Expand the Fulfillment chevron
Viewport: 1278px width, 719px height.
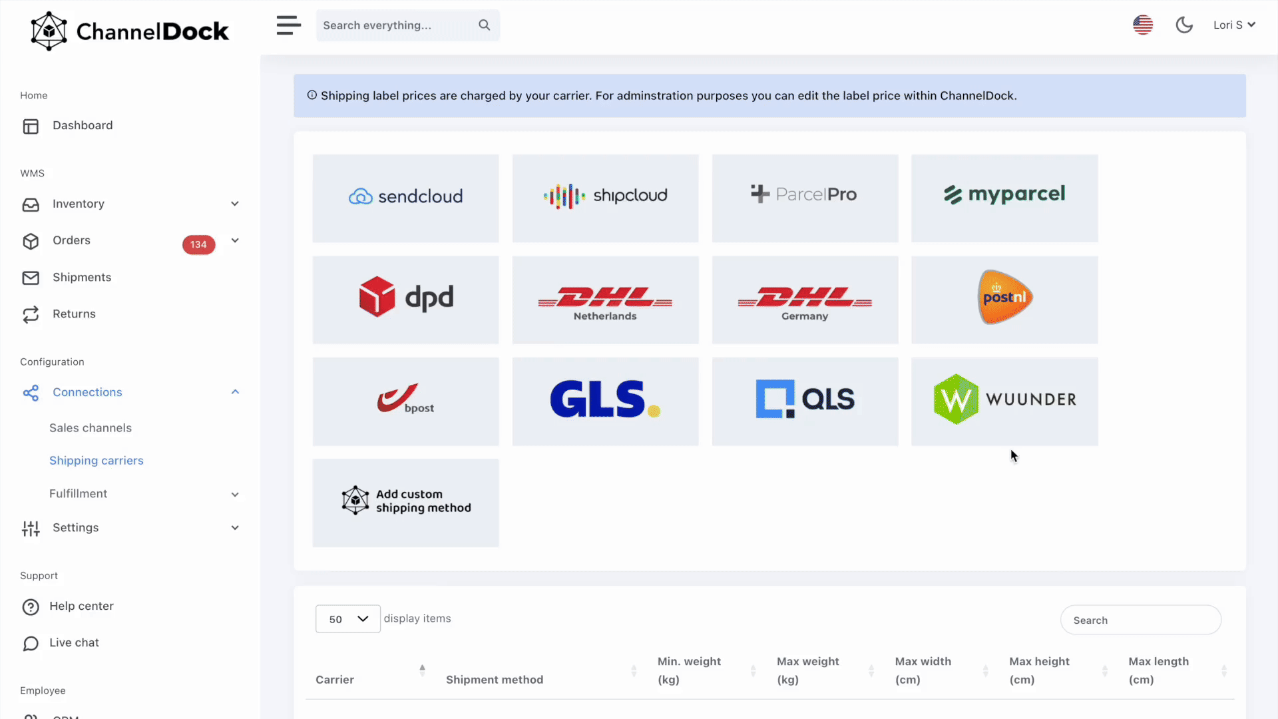(x=235, y=494)
